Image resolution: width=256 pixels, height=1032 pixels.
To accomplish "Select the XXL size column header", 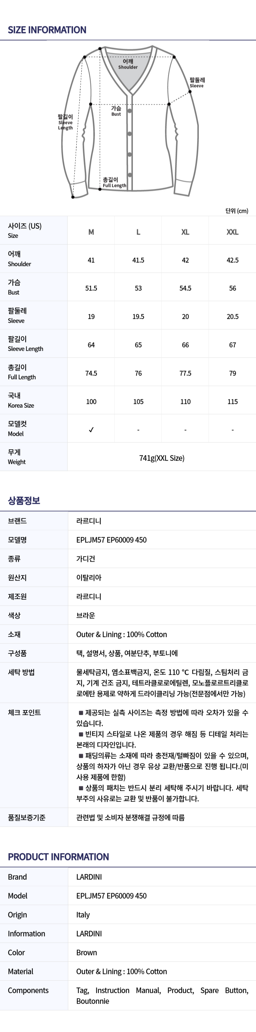I will [232, 232].
